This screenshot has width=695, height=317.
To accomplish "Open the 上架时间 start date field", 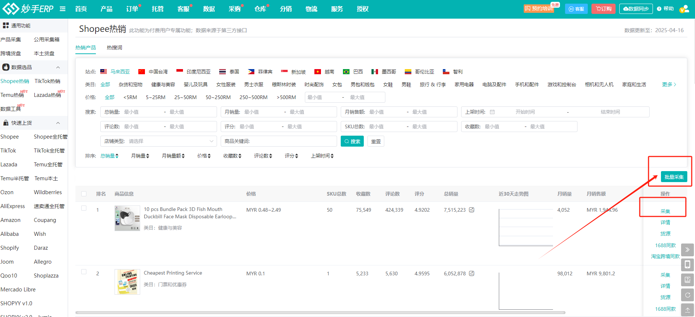I will (525, 112).
